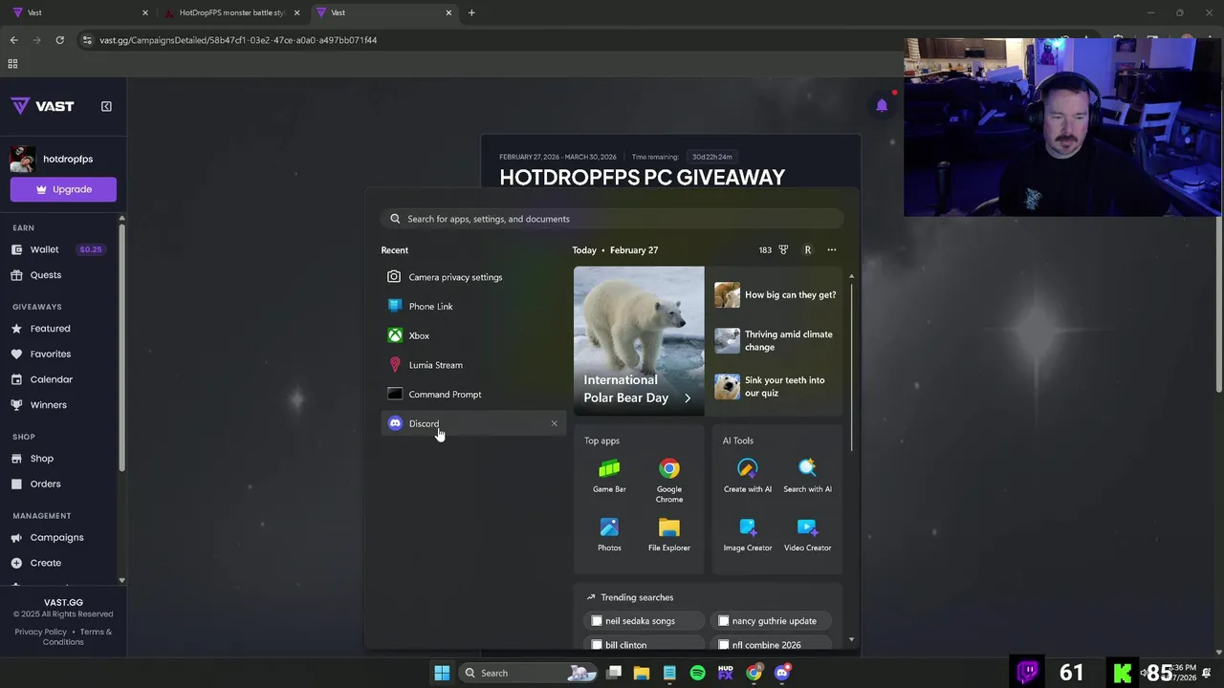The image size is (1224, 688).
Task: Click hotdropfps profile avatar
Action: 23,160
